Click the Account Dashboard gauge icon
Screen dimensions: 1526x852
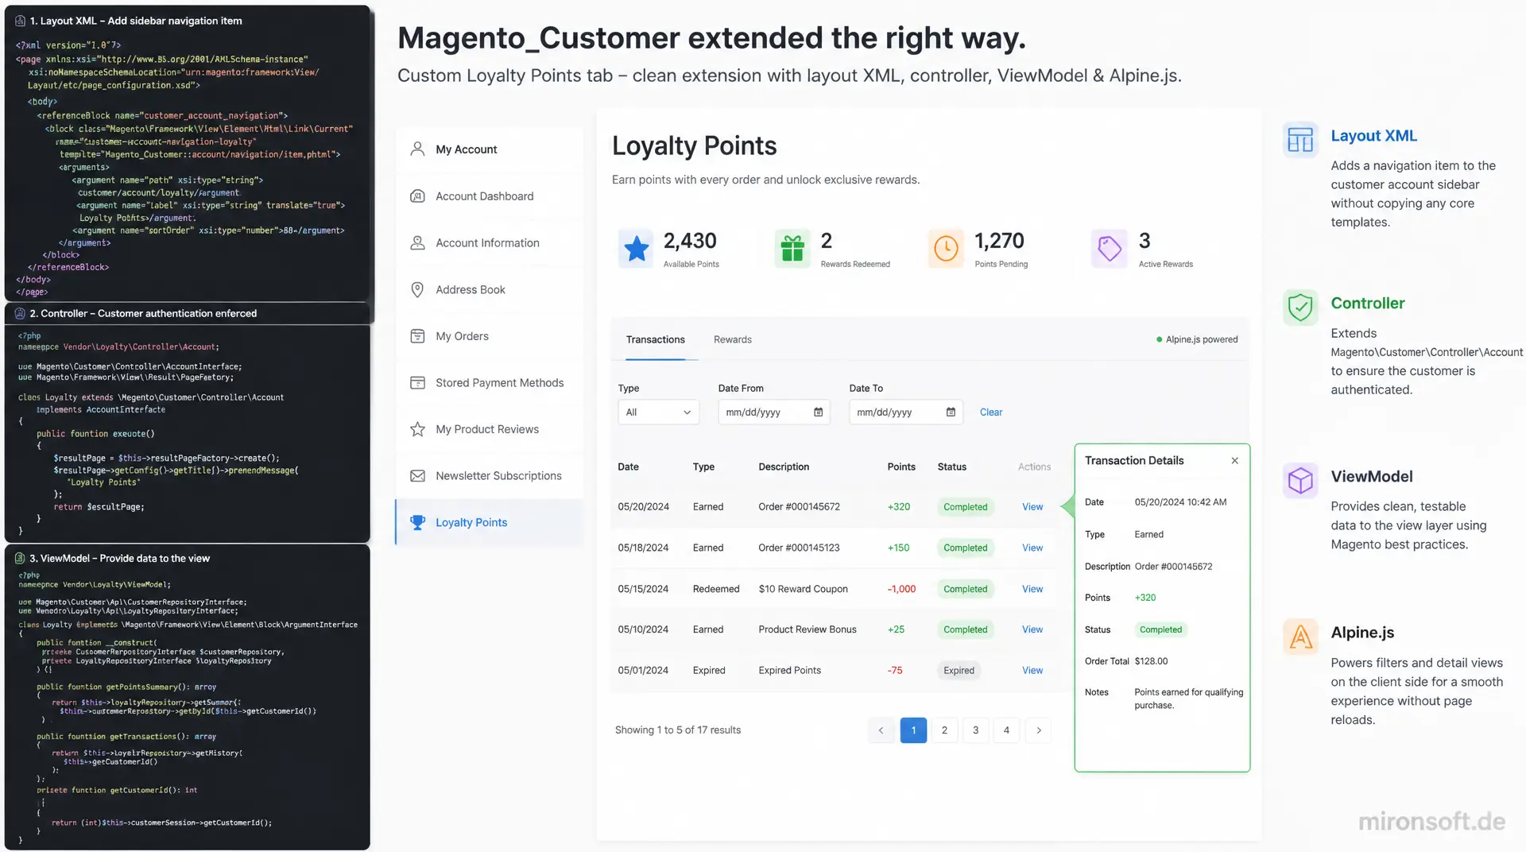pos(417,196)
